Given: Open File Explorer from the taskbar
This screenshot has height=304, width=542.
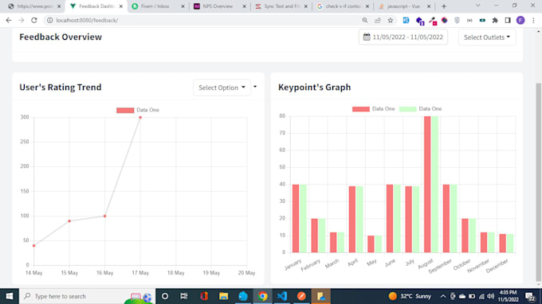Looking at the screenshot, I should 223,296.
